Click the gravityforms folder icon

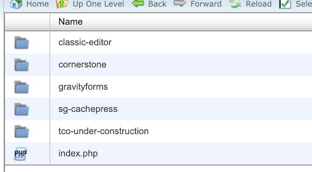(21, 87)
